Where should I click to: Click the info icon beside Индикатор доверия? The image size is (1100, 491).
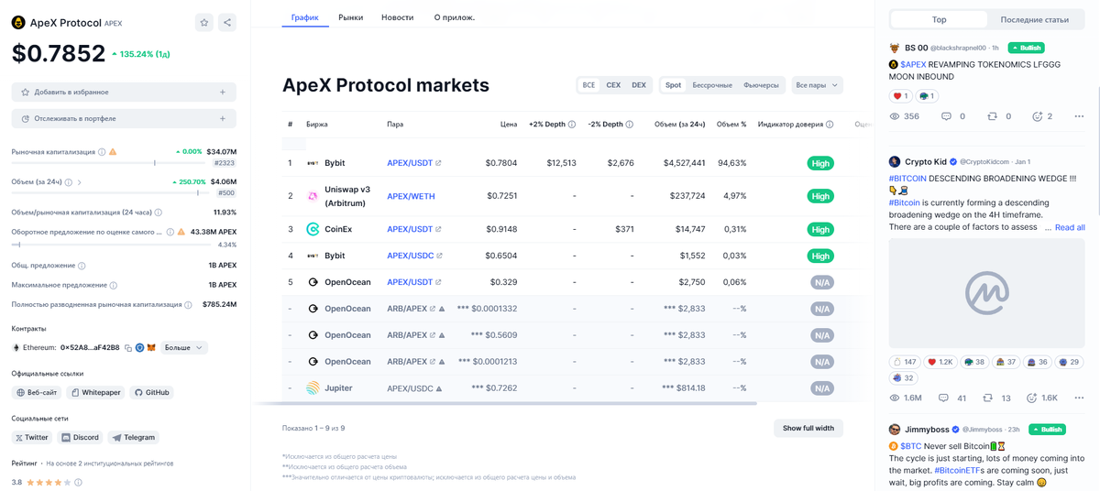[830, 125]
